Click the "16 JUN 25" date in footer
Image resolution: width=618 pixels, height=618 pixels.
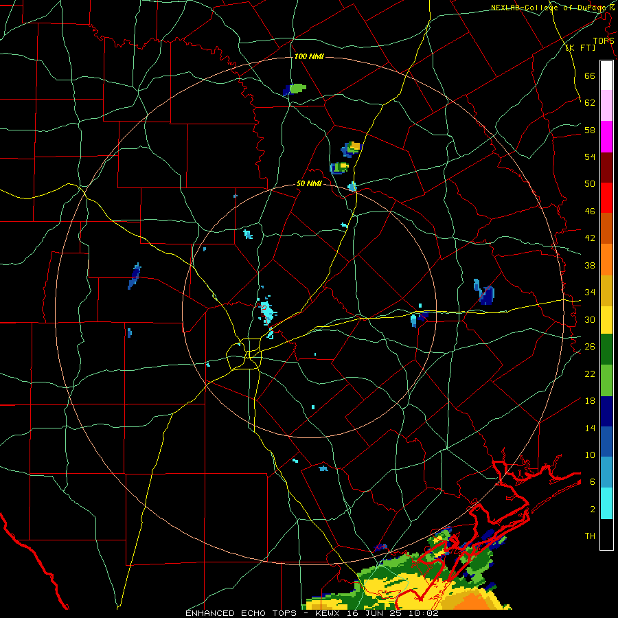[374, 613]
